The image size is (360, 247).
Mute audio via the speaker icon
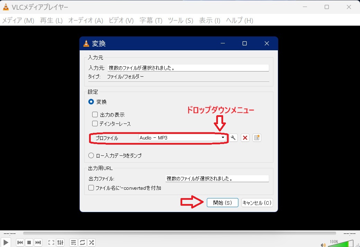click(323, 245)
